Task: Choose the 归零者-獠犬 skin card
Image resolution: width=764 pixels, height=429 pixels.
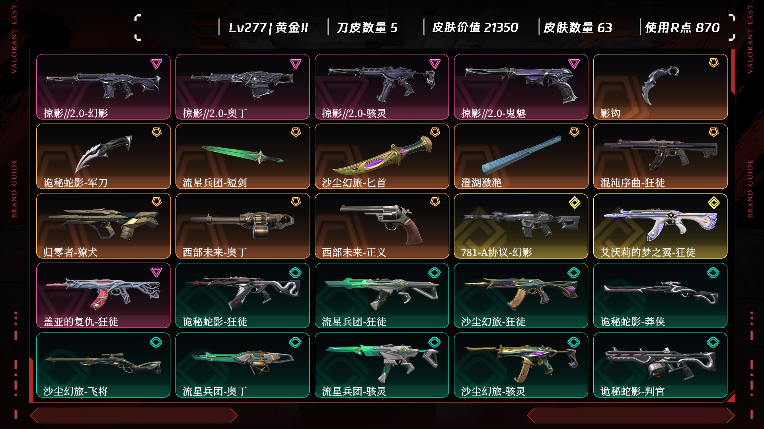Action: point(103,226)
